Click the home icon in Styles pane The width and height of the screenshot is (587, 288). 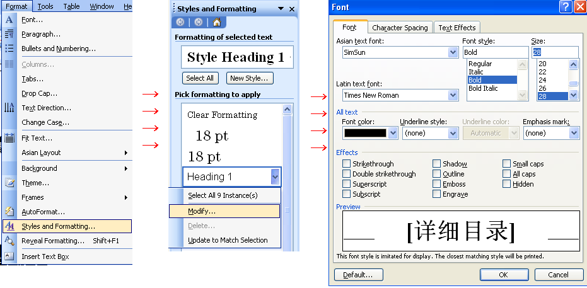click(216, 22)
